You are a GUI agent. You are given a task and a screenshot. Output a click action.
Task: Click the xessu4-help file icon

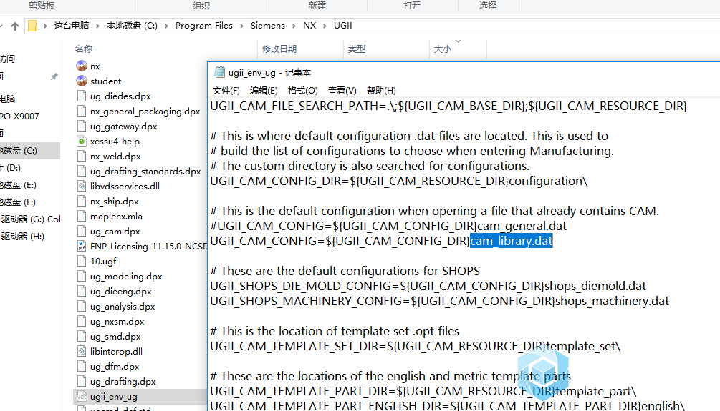click(82, 141)
